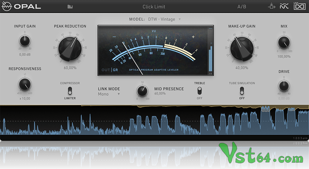Click Optical Program Adaptive Leveler text
This screenshot has height=169, width=309.
pyautogui.click(x=154, y=70)
